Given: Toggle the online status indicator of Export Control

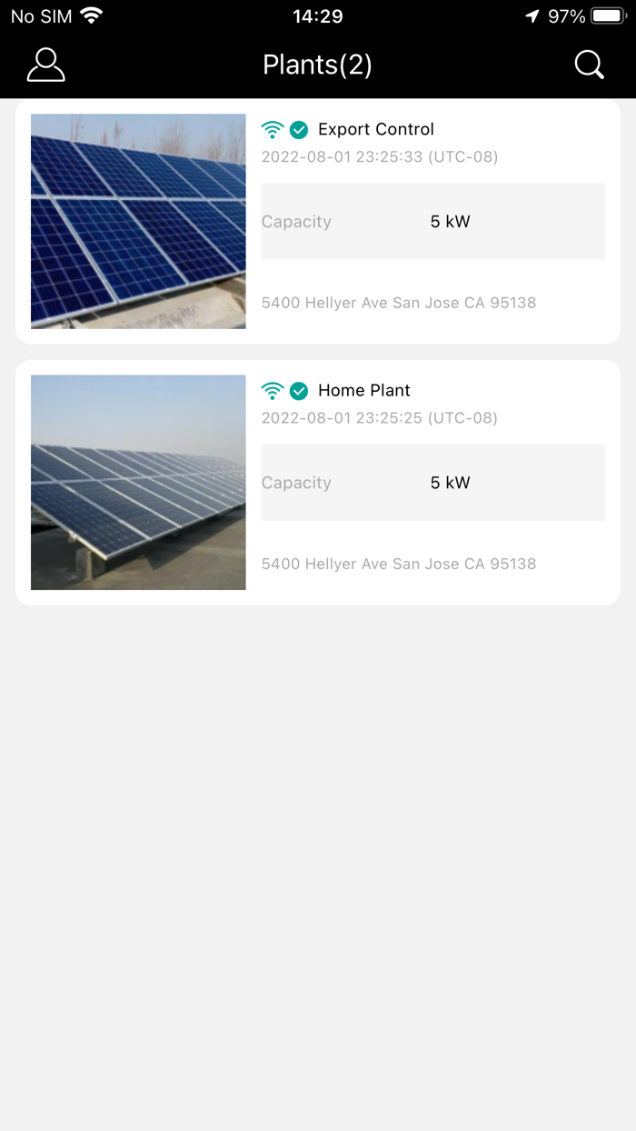Looking at the screenshot, I should click(x=298, y=129).
